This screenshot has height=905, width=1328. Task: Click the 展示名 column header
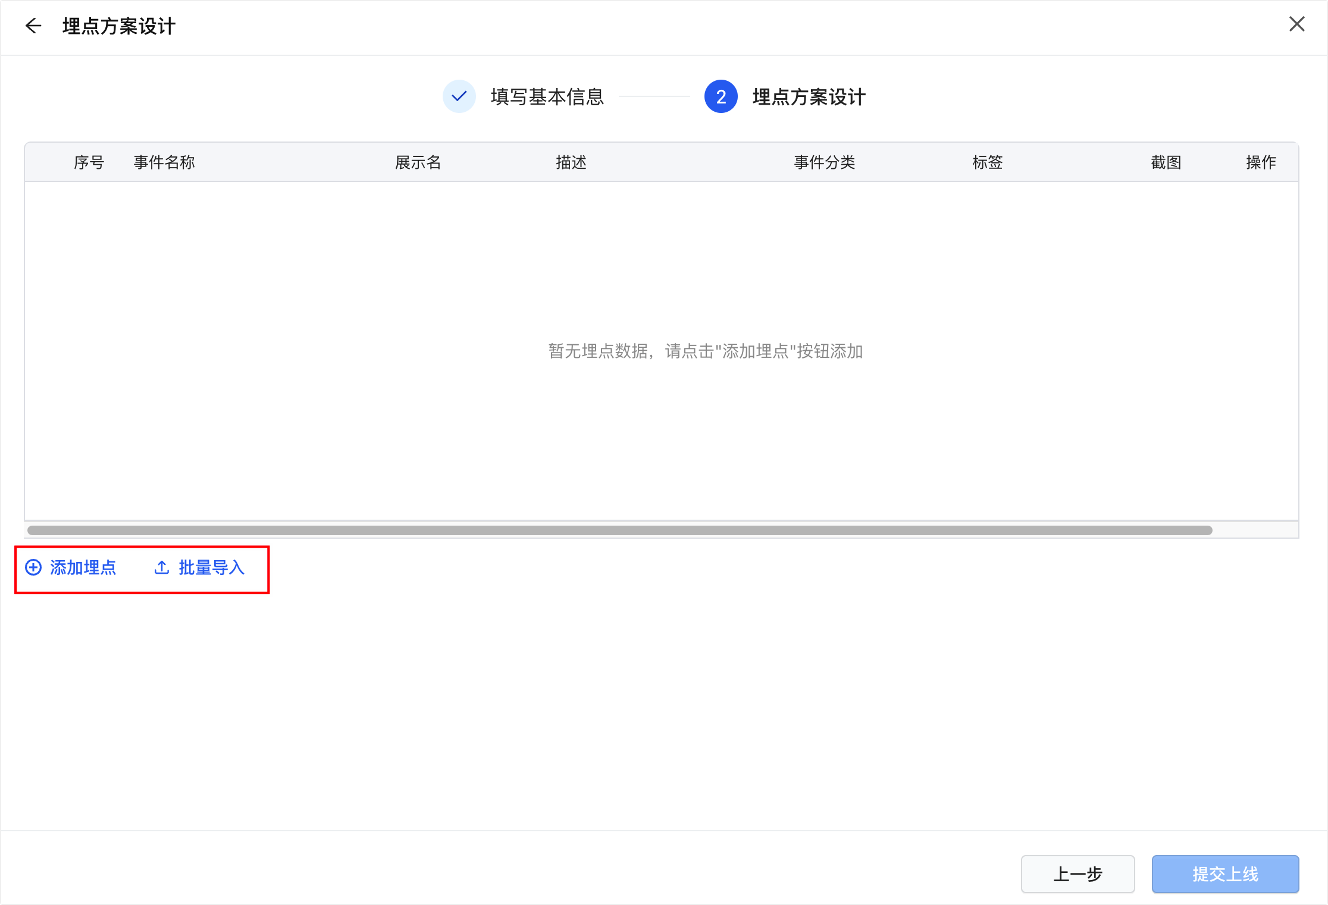pyautogui.click(x=418, y=162)
